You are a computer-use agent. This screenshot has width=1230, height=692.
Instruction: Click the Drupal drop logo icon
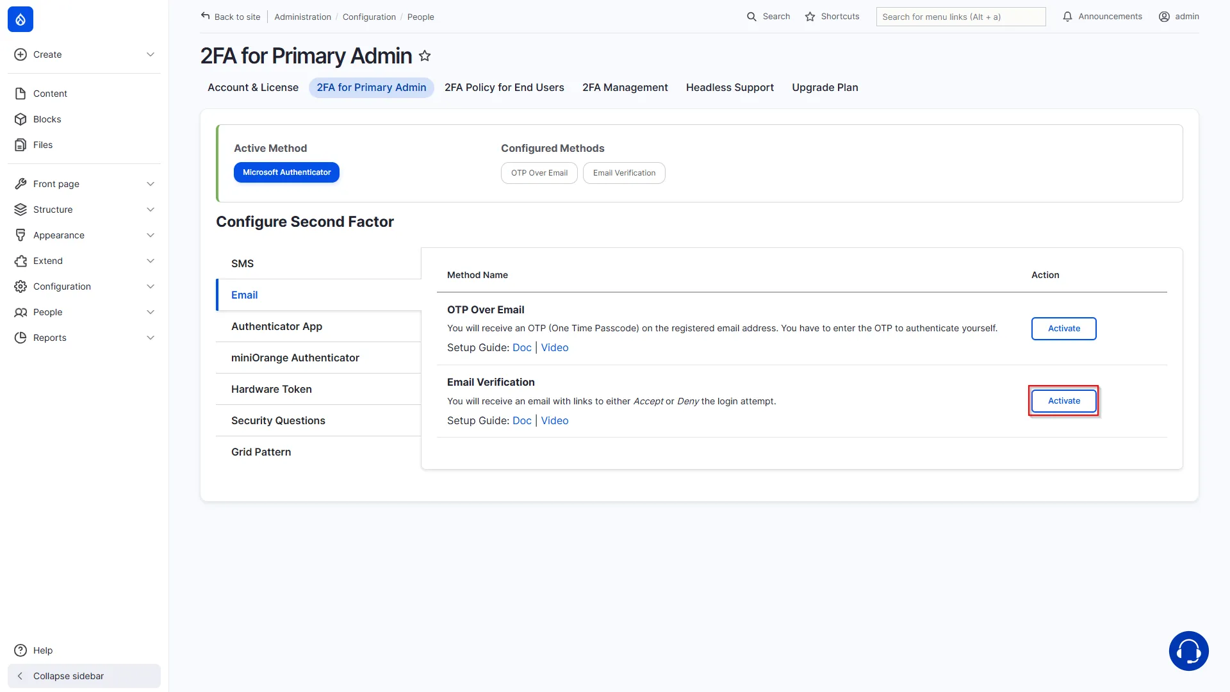click(x=20, y=19)
